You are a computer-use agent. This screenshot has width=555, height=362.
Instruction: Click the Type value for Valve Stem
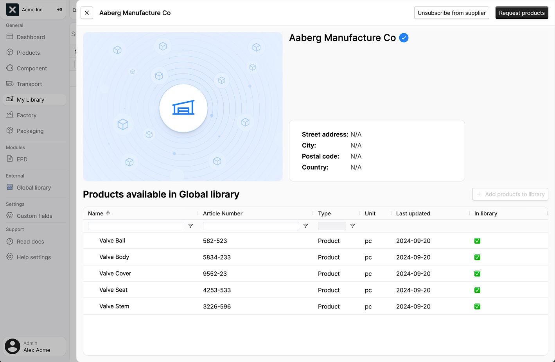329,306
